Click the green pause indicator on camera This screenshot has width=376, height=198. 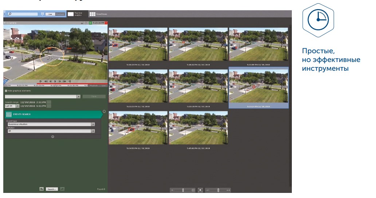click(x=90, y=23)
